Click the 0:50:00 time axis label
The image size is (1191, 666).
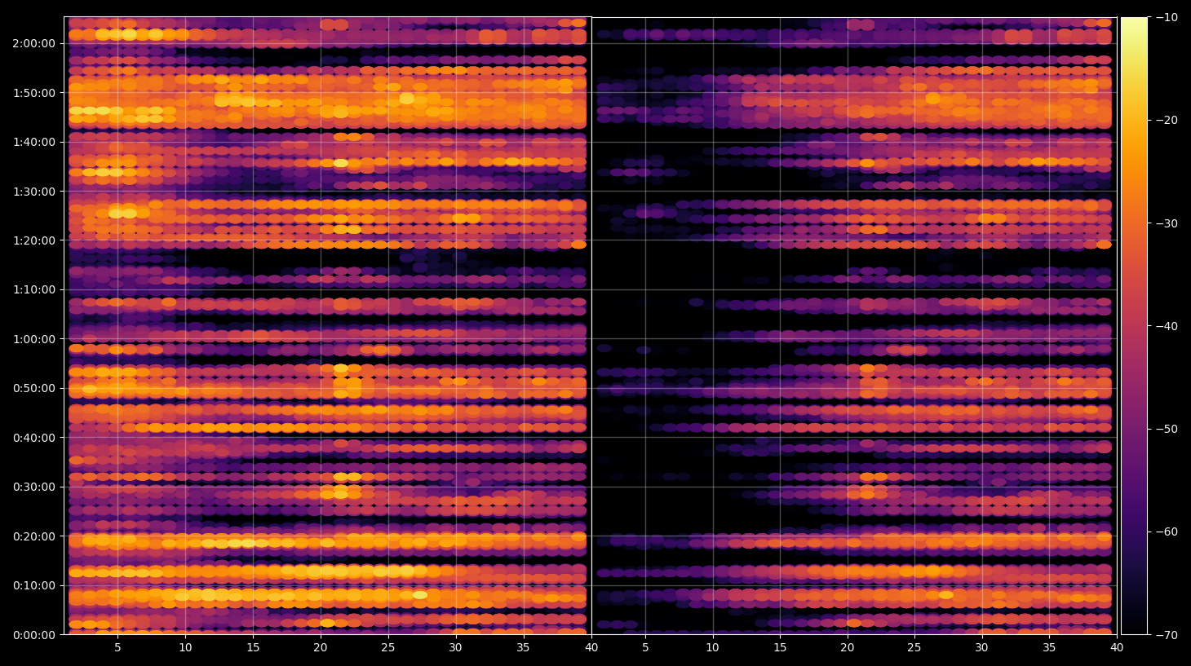(34, 388)
